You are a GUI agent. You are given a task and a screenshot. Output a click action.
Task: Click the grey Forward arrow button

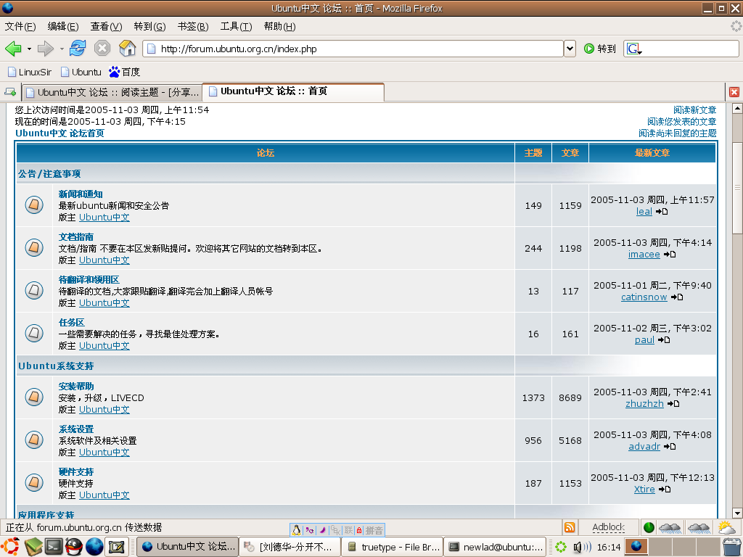click(46, 49)
